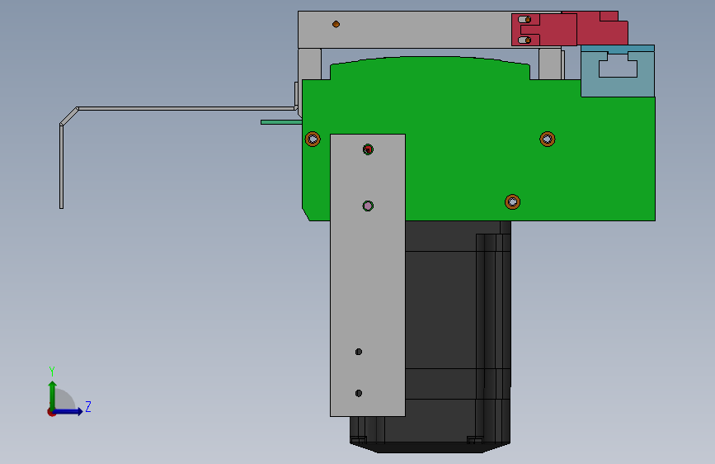This screenshot has width=715, height=464.
Task: Select the small green tab beside the wire rod
Action: click(281, 122)
